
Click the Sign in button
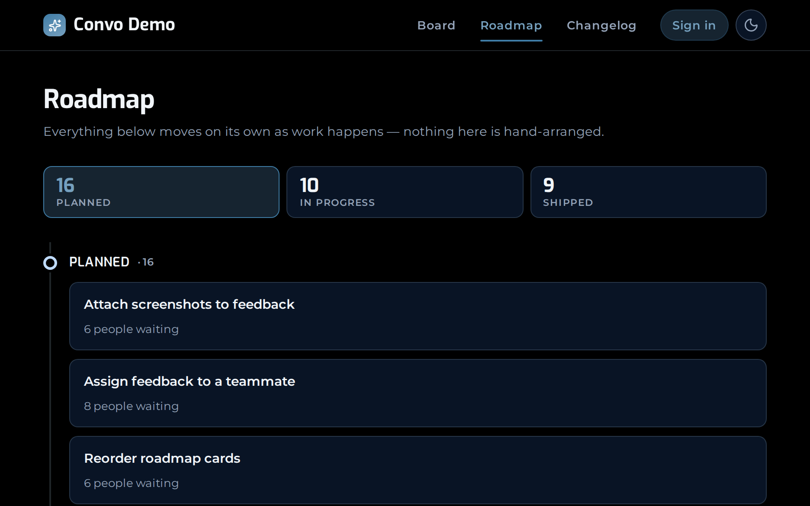[x=694, y=25]
